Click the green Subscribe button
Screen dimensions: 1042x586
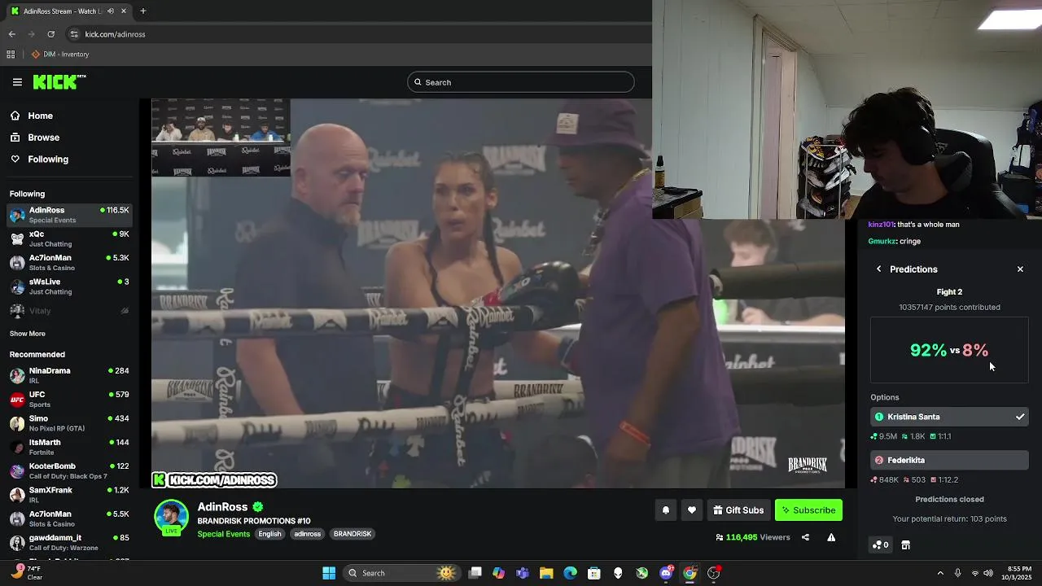coord(808,510)
